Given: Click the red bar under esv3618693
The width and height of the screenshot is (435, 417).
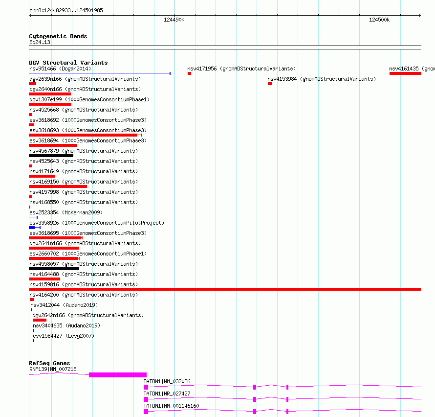Looking at the screenshot, I should point(85,135).
